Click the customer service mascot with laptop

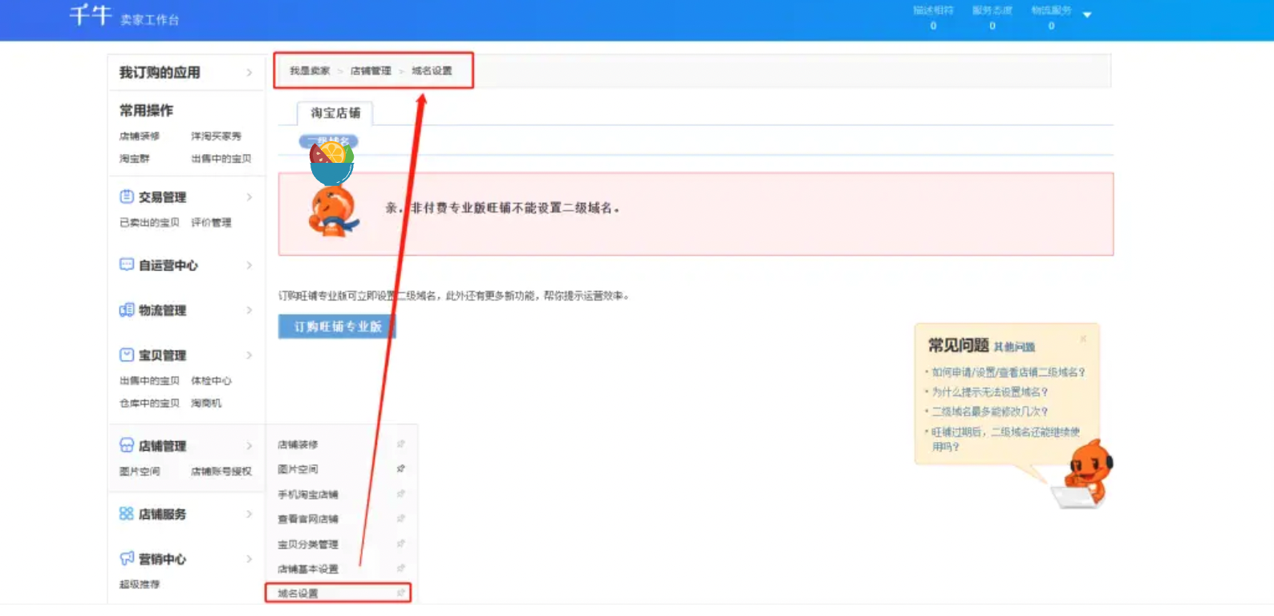(1083, 474)
